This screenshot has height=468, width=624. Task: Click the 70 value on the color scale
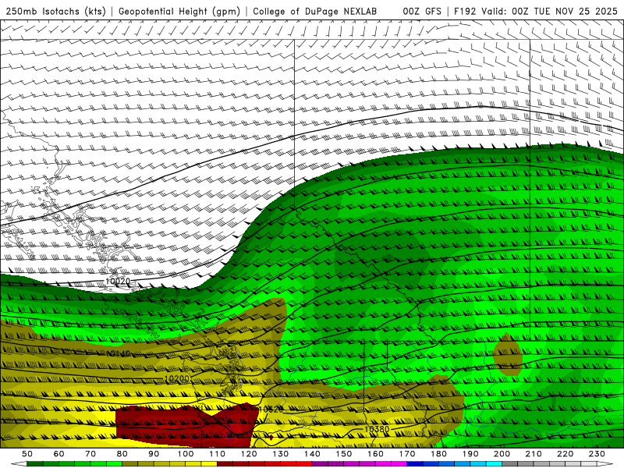90,454
